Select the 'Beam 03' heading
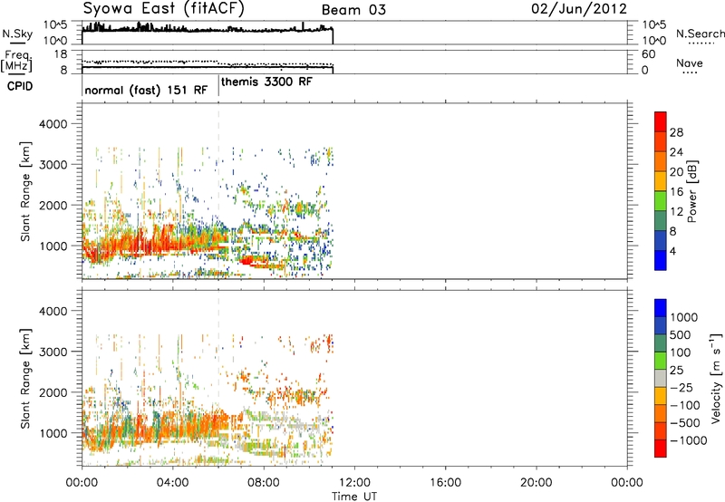The width and height of the screenshot is (725, 502). tap(353, 10)
